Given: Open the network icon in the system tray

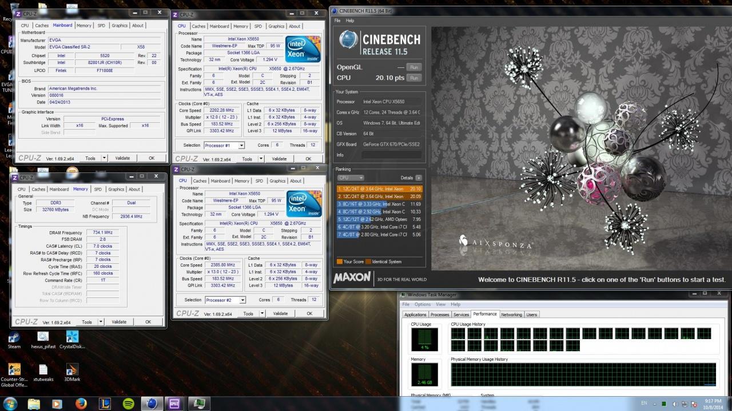Looking at the screenshot, I should pos(685,404).
